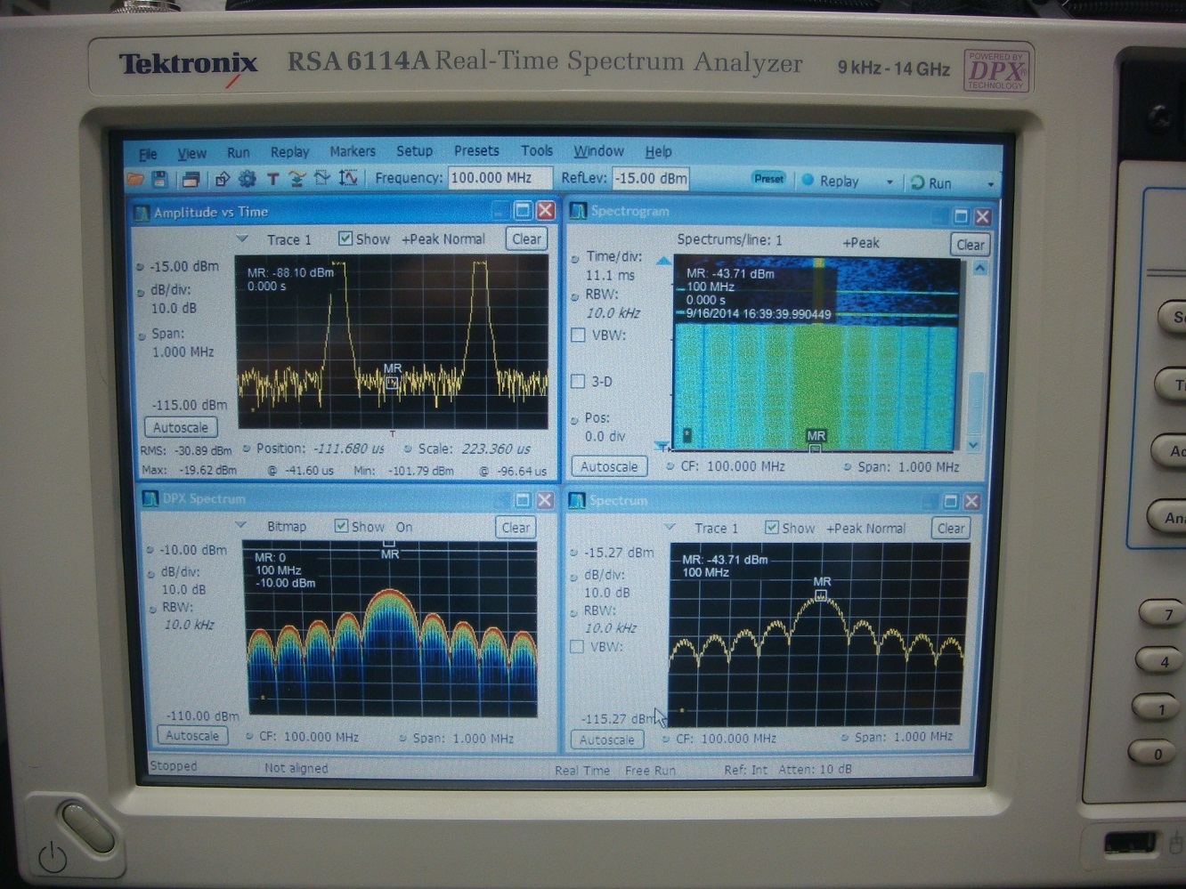Clear the Amplitude vs Time trace
Viewport: 1186px width, 889px height.
(526, 238)
